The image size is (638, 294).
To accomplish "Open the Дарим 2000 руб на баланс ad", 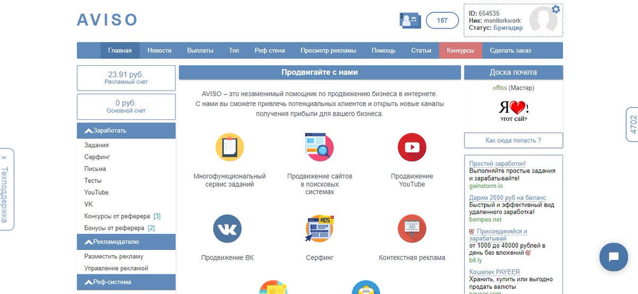I will [508, 197].
